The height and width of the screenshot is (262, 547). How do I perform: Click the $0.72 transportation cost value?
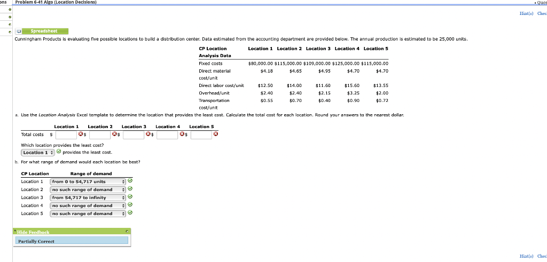click(x=382, y=100)
